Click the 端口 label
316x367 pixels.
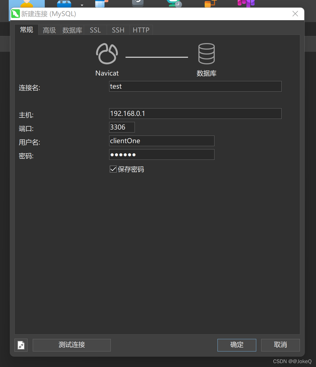[x=26, y=129]
